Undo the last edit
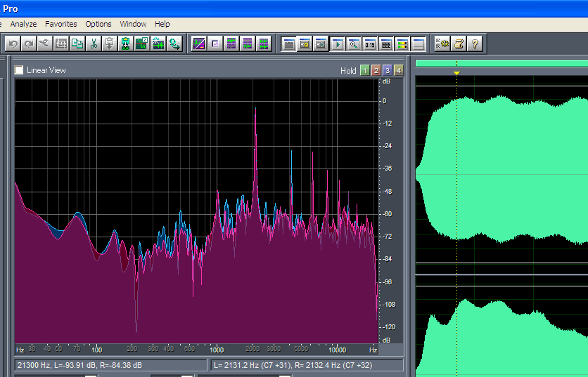The width and height of the screenshot is (588, 377). [13, 44]
